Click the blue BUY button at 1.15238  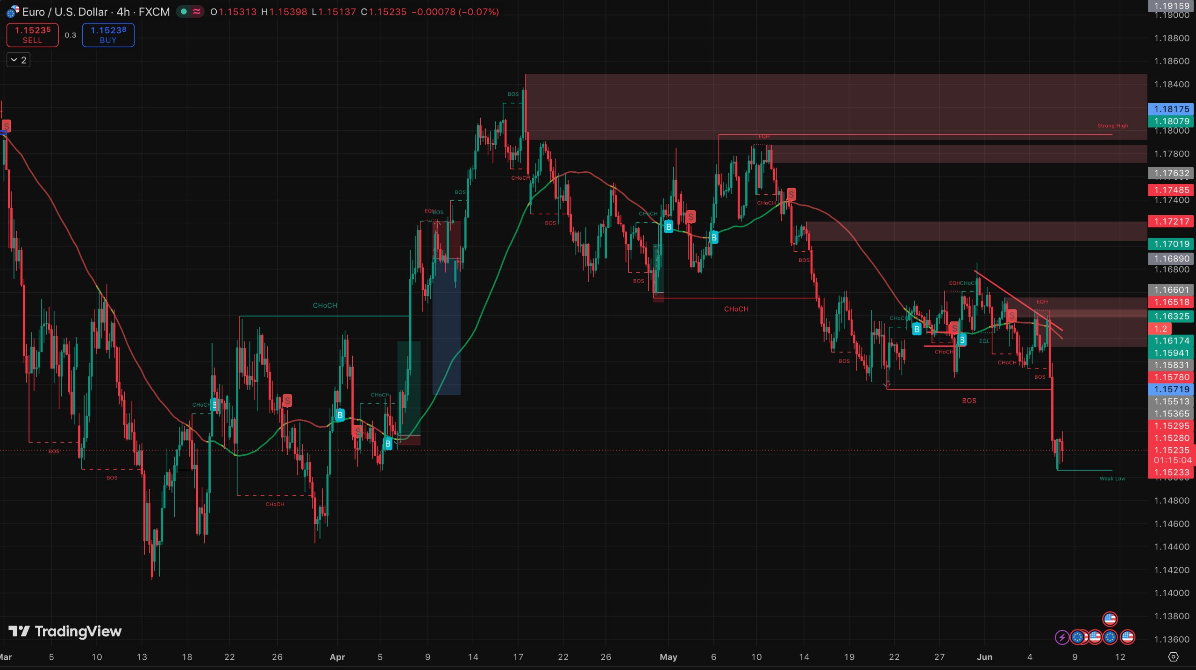(108, 35)
